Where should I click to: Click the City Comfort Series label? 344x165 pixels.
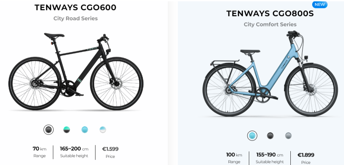tap(270, 24)
